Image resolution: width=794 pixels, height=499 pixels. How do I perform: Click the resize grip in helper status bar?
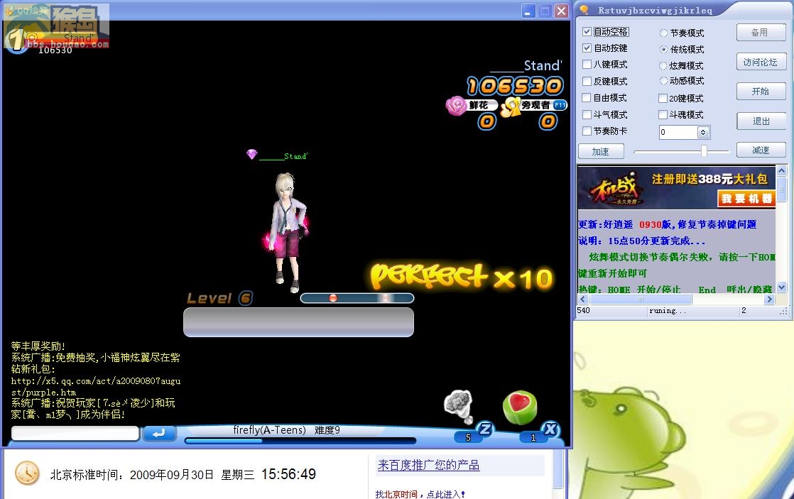click(x=784, y=311)
